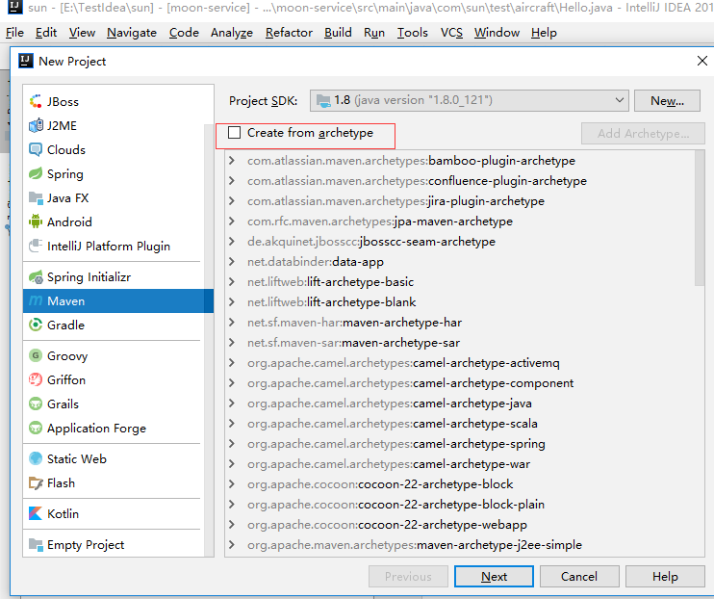Select camel-archetype-java row
This screenshot has height=599, width=714.
pos(460,404)
